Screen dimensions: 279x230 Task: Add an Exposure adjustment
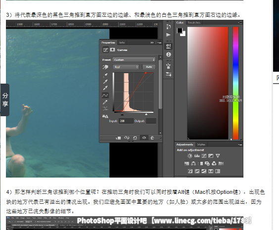click(x=211, y=156)
